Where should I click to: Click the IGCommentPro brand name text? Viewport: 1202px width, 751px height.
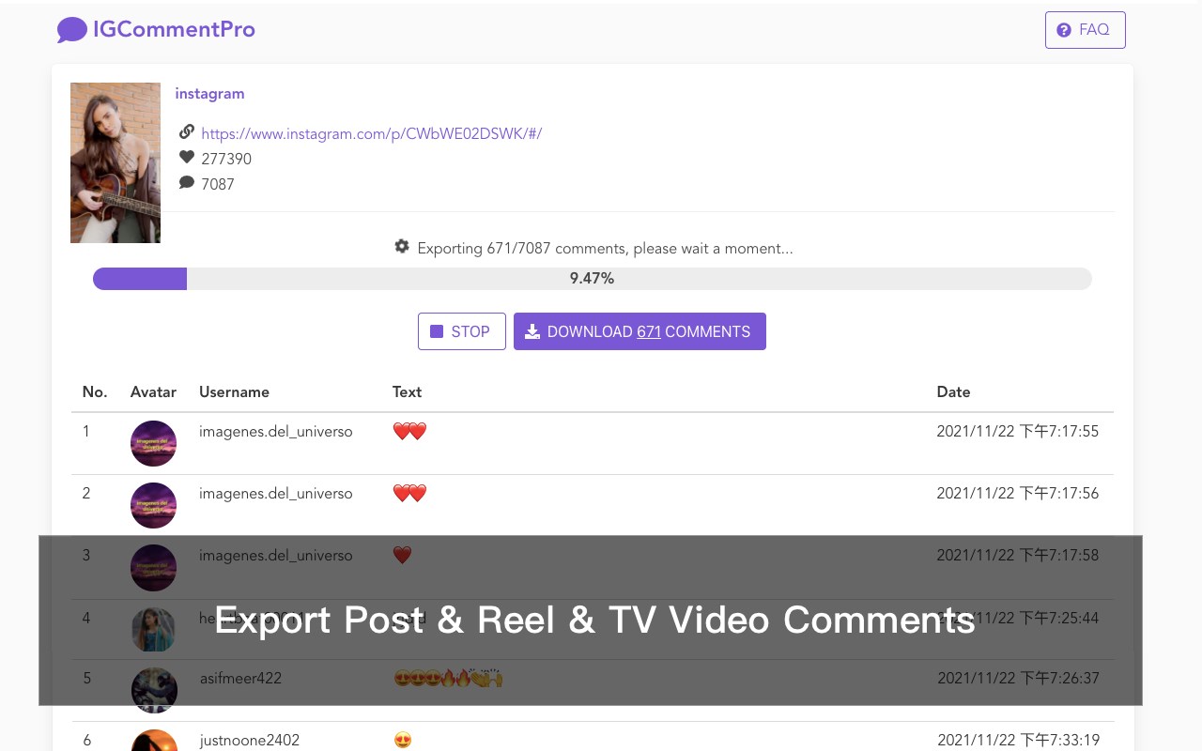[x=174, y=30]
